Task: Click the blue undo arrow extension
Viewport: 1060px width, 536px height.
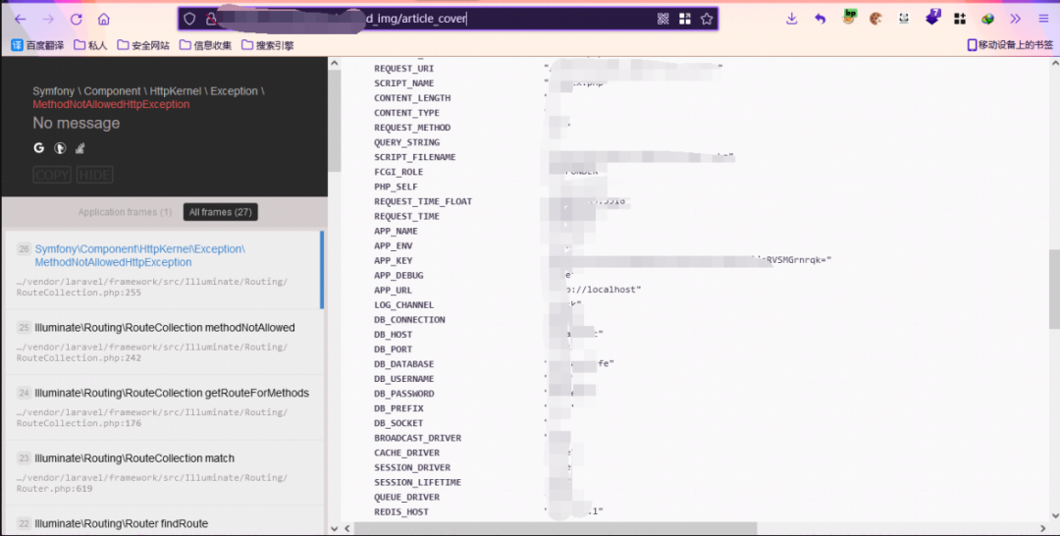Action: point(820,19)
